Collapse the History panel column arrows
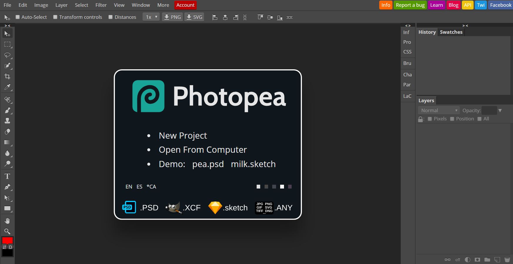Screen dimensions: 513x264 click(x=465, y=26)
